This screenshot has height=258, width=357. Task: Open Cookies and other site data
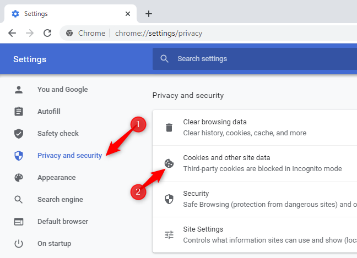pyautogui.click(x=226, y=157)
